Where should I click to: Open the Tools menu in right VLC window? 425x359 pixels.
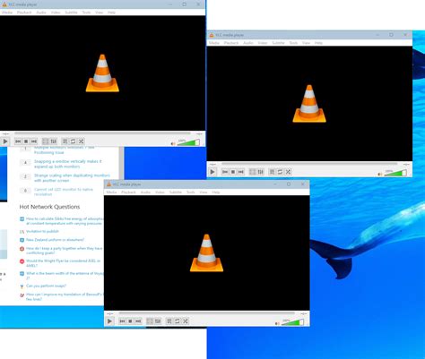click(x=293, y=43)
